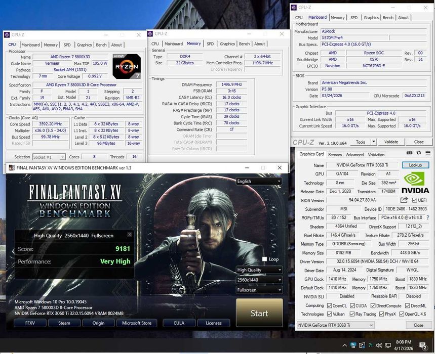435x354 pixels.
Task: Switch to the Validation tab in GPU-Z
Action: click(376, 155)
